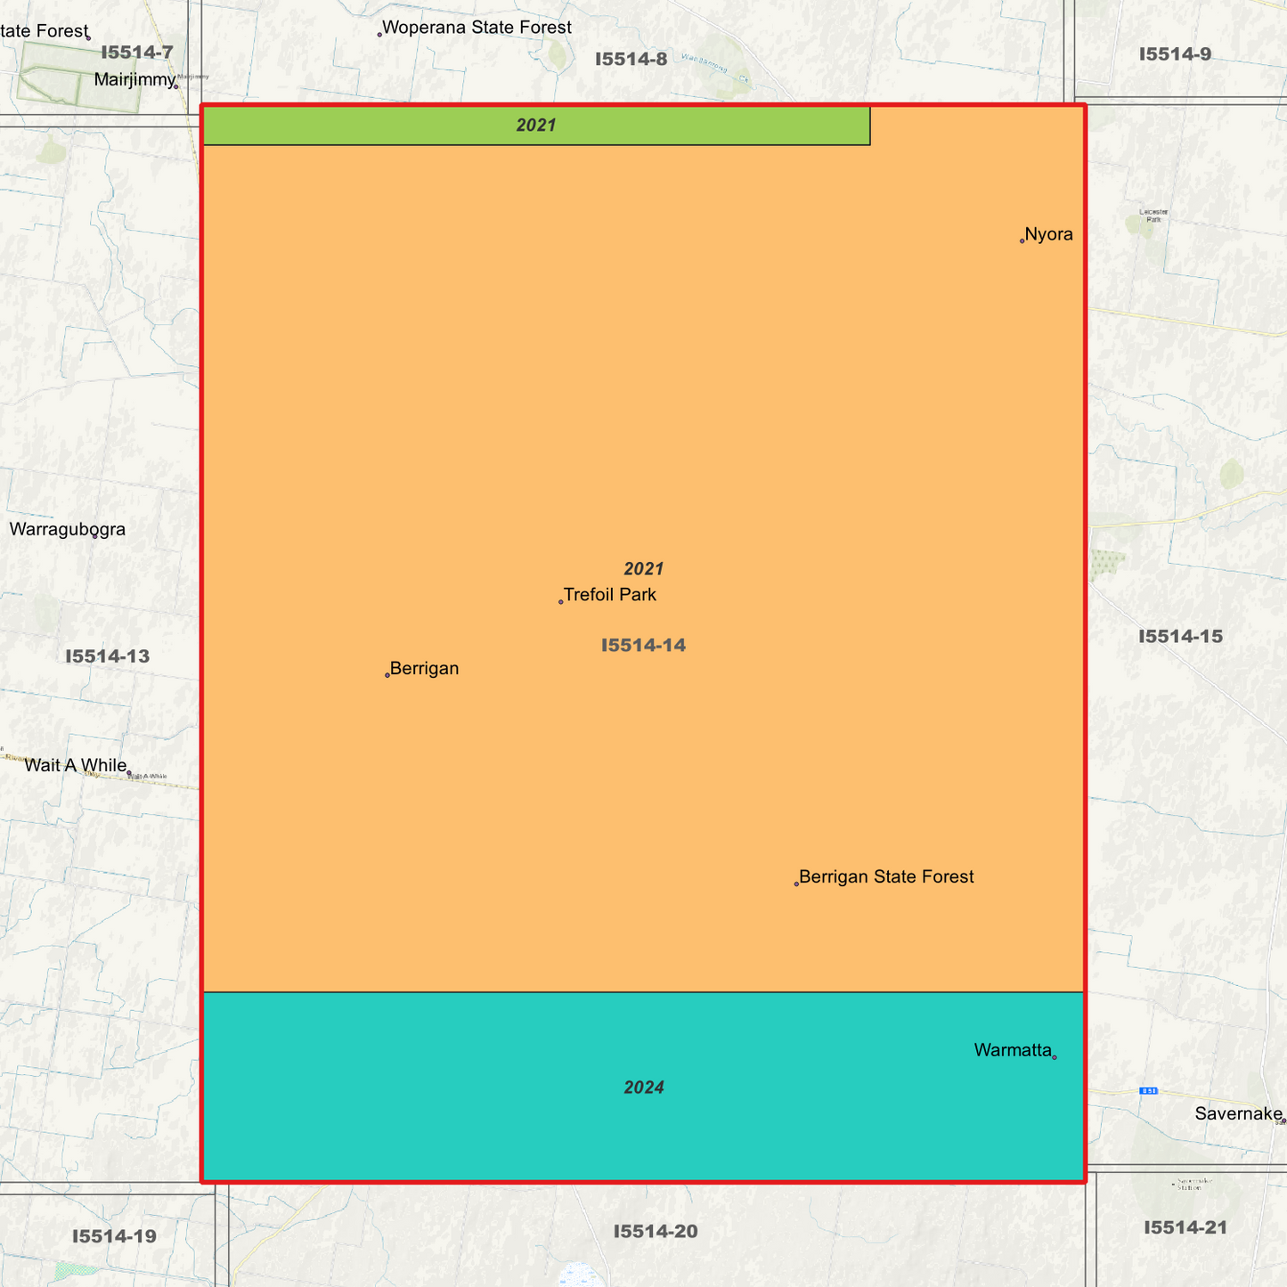Select the Mairjimmy place label
This screenshot has height=1287, width=1287.
point(134,80)
